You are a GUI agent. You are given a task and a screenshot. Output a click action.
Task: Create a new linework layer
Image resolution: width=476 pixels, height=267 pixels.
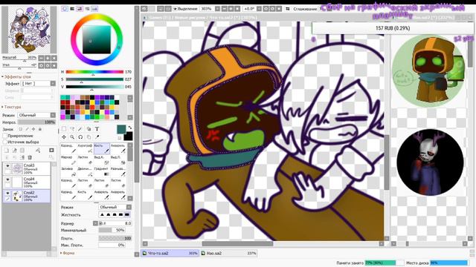[x=14, y=150]
